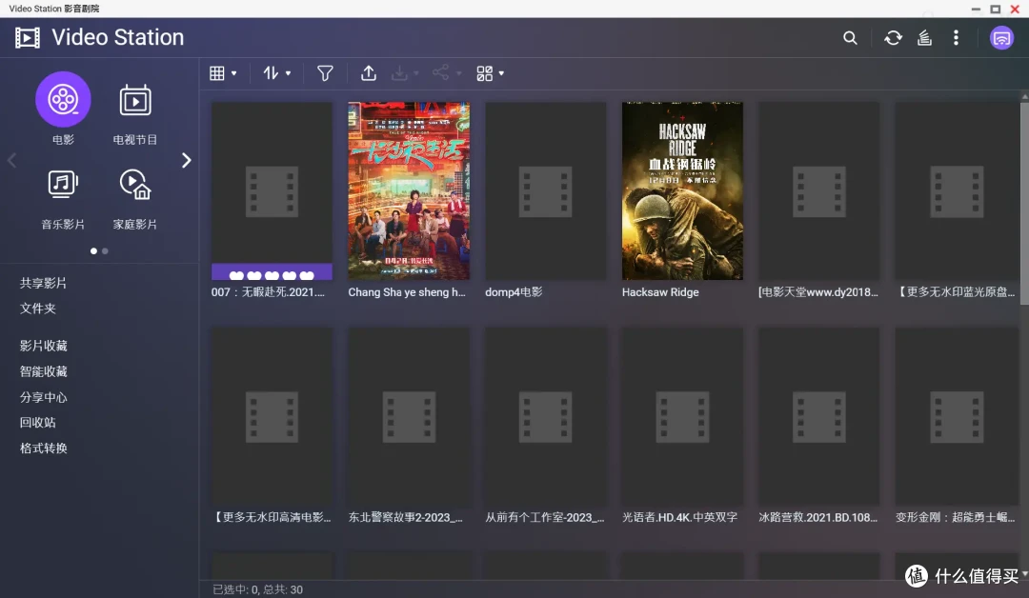Select the Chang Sha ye sheng poster
This screenshot has height=598, width=1029.
pos(409,190)
